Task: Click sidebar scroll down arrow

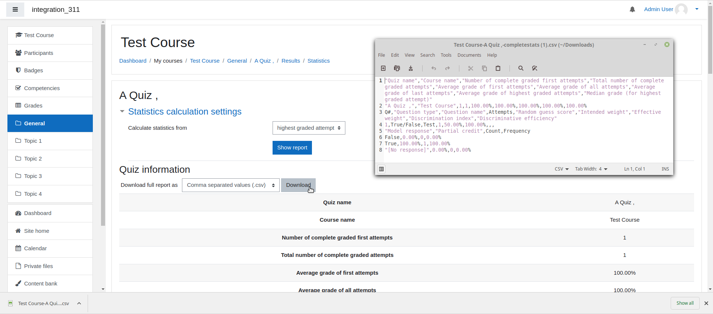Action: point(103,289)
